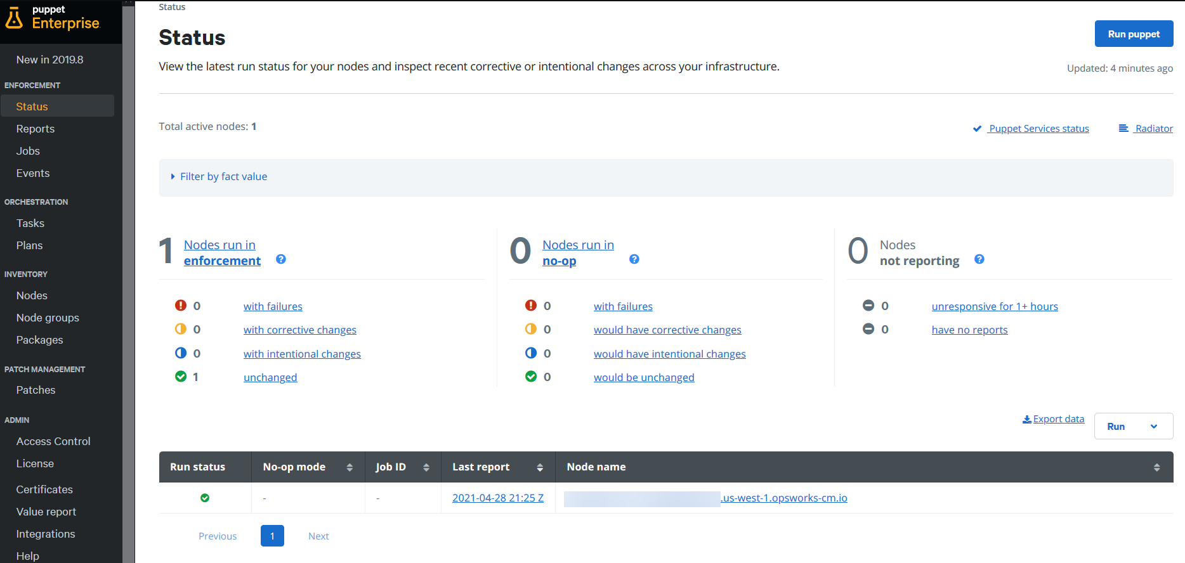This screenshot has width=1185, height=563.
Task: Click Nodes run in enforcement link
Action: [222, 252]
